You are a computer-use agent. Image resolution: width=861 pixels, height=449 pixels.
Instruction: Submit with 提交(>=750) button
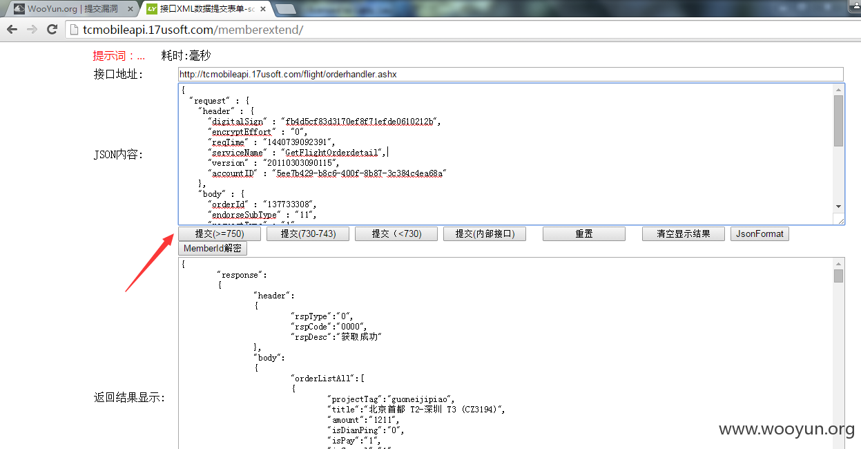click(220, 233)
